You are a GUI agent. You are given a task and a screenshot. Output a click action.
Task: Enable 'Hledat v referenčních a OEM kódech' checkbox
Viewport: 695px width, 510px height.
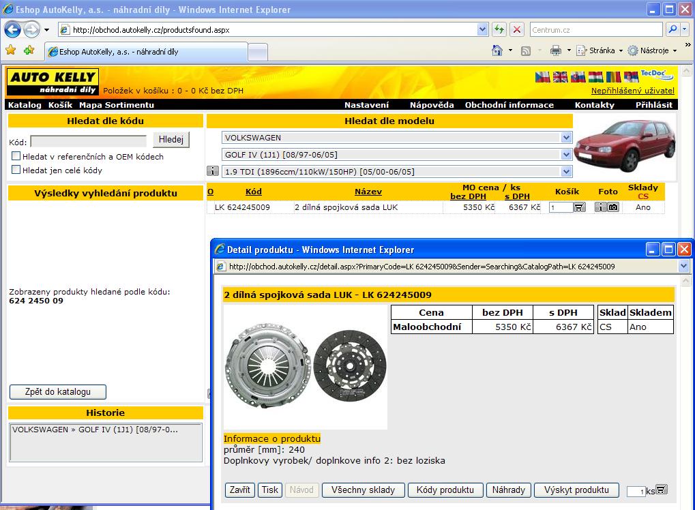tap(16, 156)
